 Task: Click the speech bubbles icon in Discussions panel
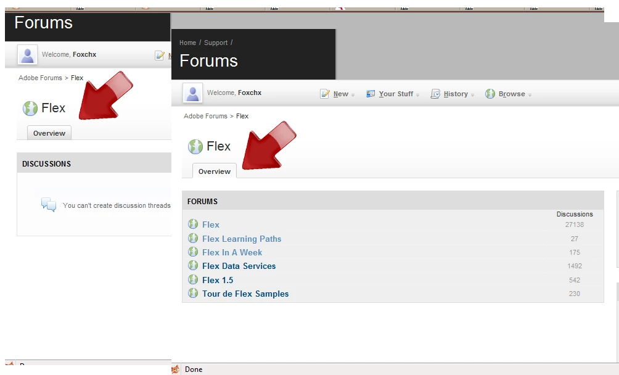pyautogui.click(x=49, y=205)
